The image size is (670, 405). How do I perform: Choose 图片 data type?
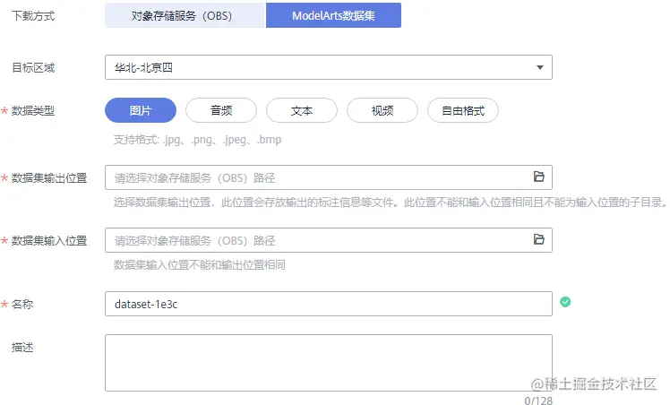coord(141,110)
